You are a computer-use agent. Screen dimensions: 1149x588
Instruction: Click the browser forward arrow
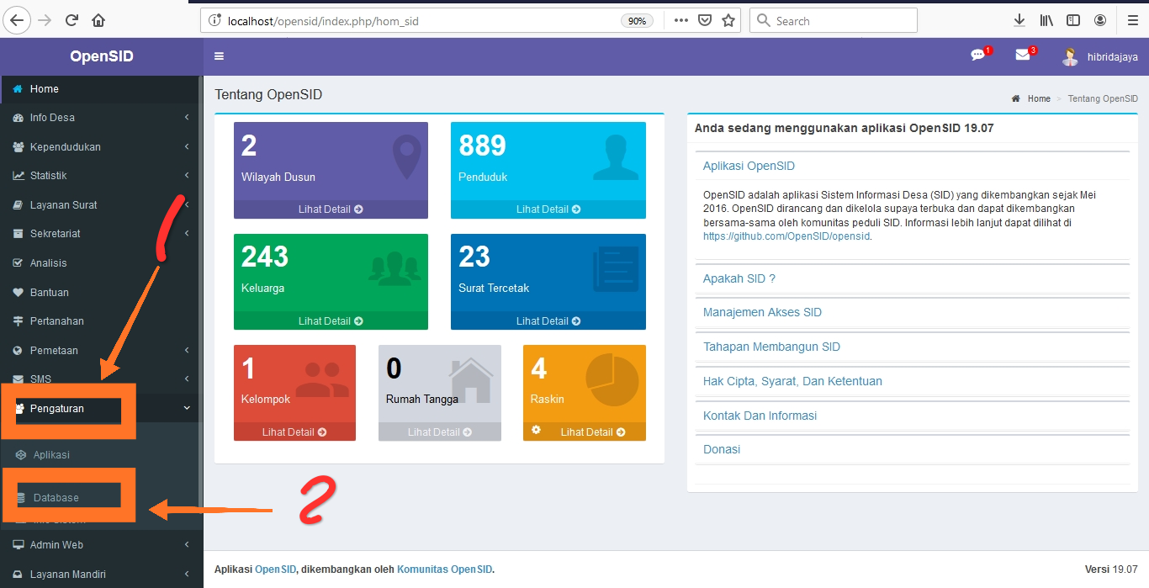coord(45,20)
